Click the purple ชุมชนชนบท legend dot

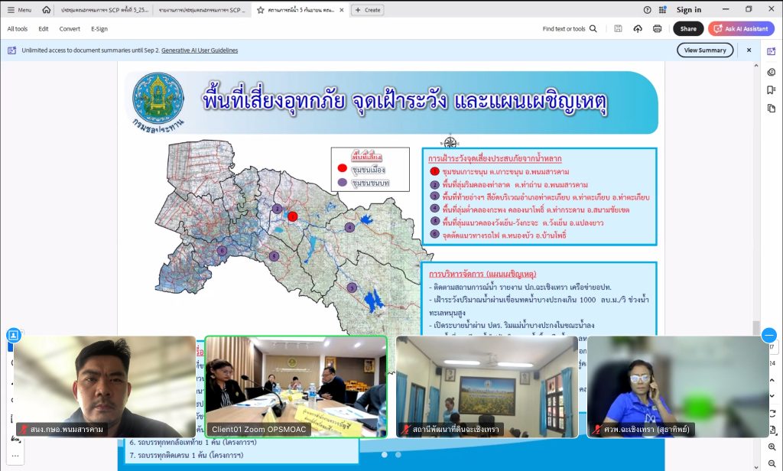coord(342,182)
